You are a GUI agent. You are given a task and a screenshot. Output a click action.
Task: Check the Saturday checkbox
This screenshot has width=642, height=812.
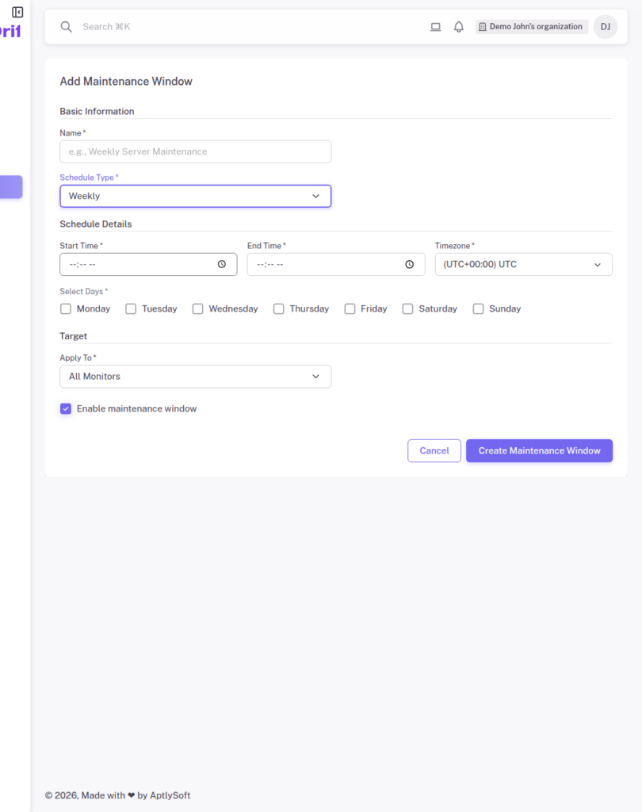[x=407, y=308]
